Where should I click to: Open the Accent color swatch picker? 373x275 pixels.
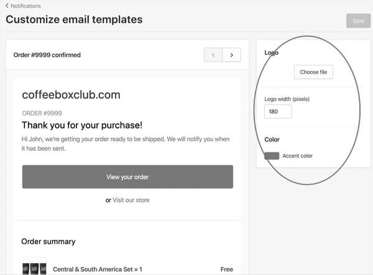coord(272,156)
